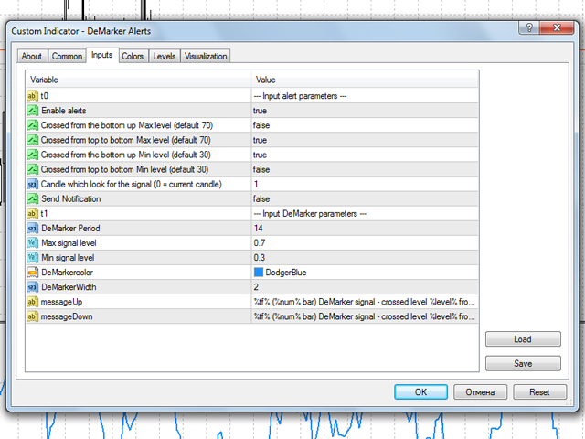The height and width of the screenshot is (439, 585).
Task: Click the integer icon beside DeMarker Period
Action: [x=33, y=228]
